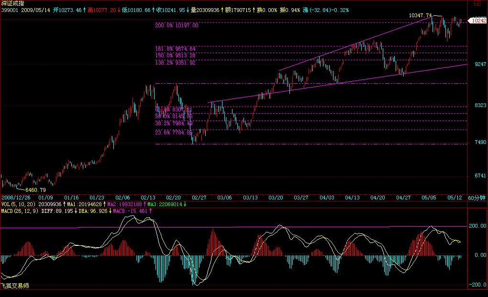This screenshot has height=297, width=488.
Task: Click the 6741 price axis label
Action: tap(480, 176)
